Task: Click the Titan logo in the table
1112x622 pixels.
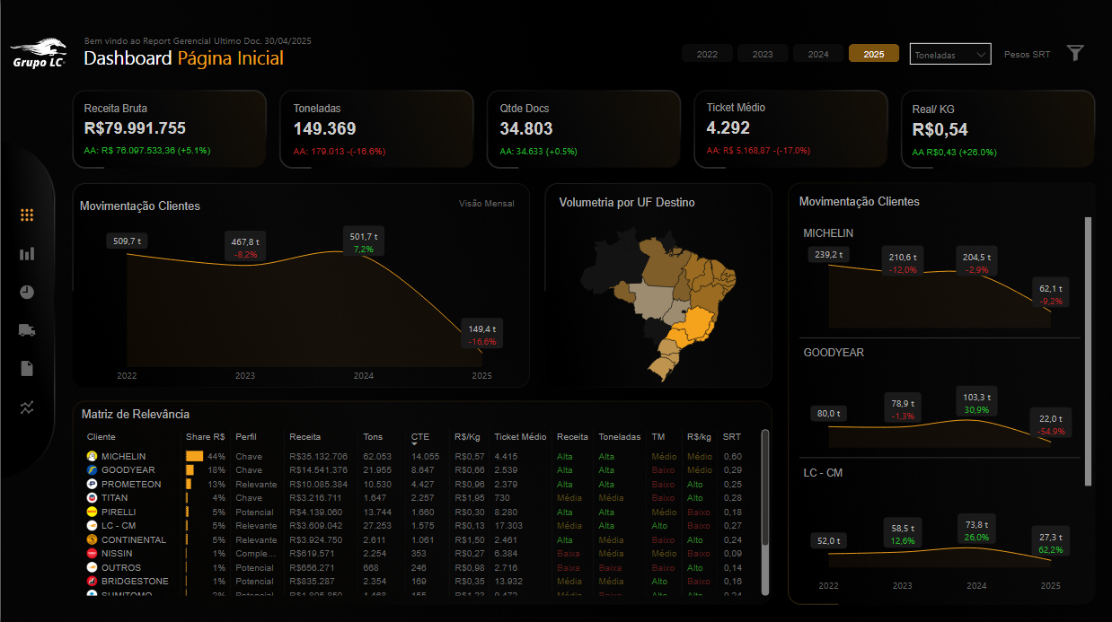Action: tap(92, 497)
